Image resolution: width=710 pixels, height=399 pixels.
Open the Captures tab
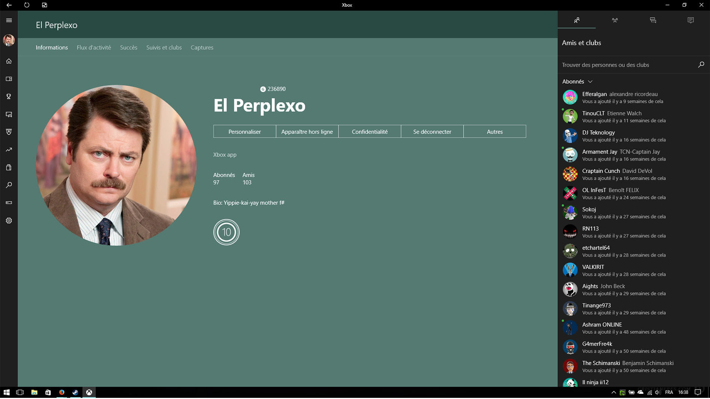(x=202, y=47)
